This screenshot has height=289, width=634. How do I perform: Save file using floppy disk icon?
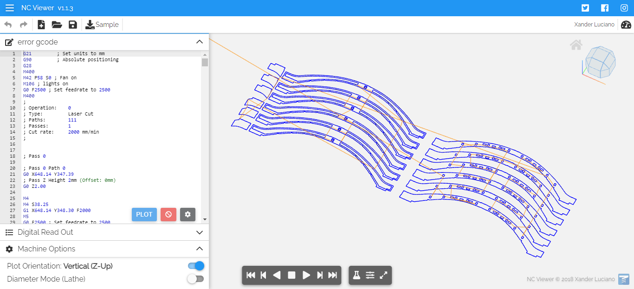[72, 25]
